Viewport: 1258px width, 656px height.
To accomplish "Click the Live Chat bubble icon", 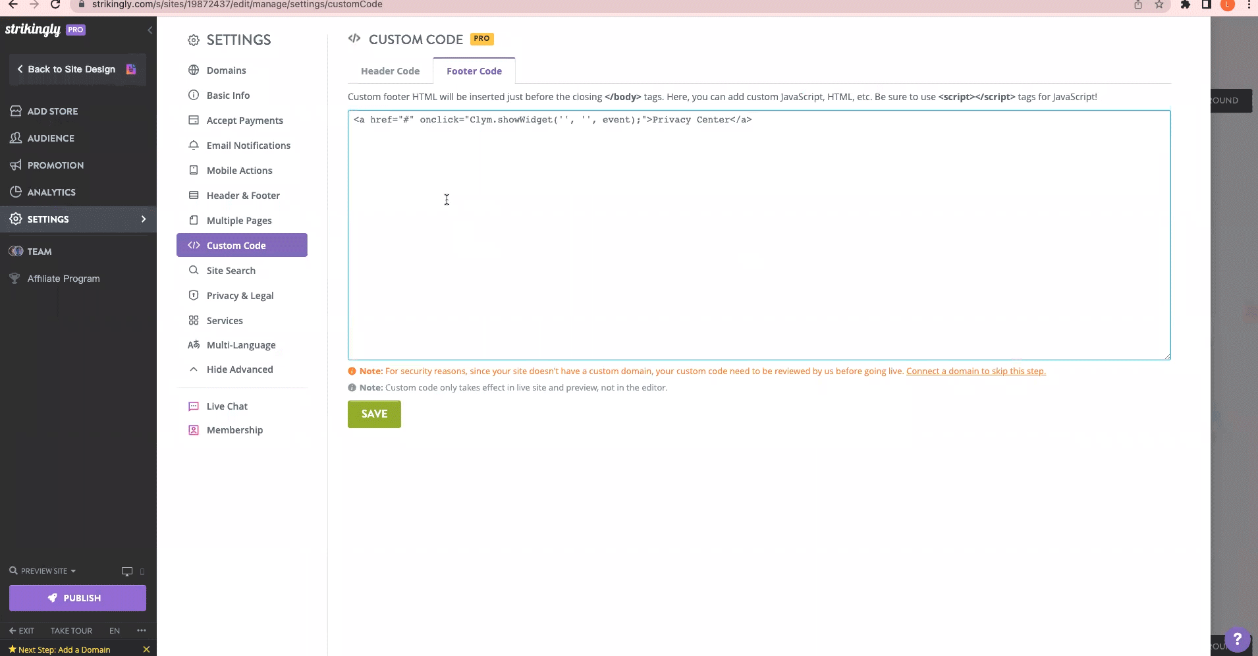I will click(x=194, y=406).
